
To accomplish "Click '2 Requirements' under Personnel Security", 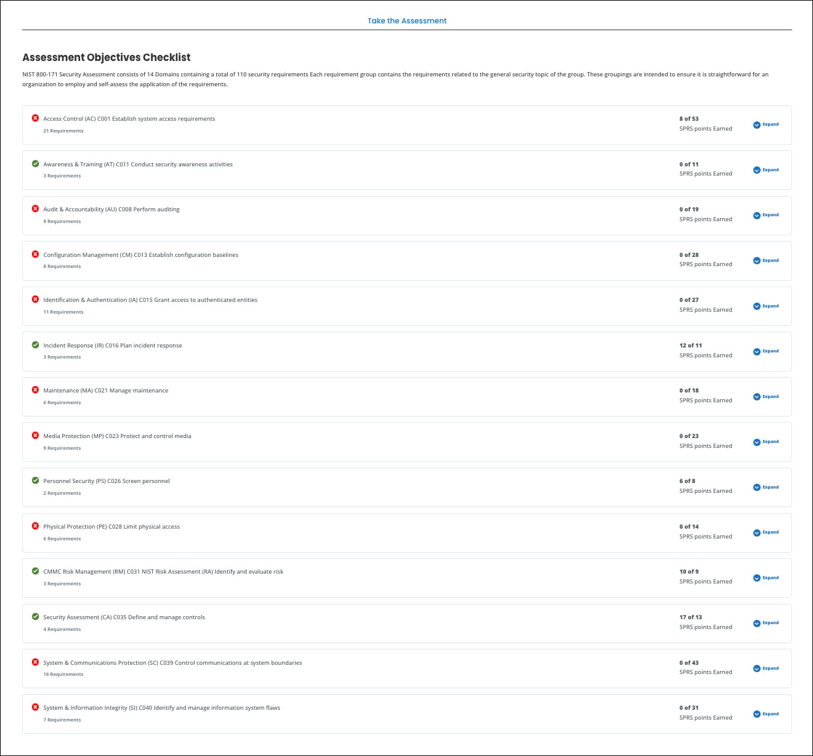I will pos(62,494).
